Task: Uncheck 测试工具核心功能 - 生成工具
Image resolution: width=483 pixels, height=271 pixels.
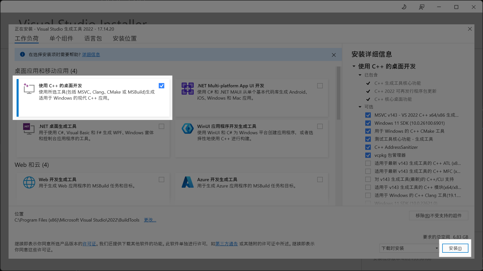Action: pyautogui.click(x=368, y=139)
